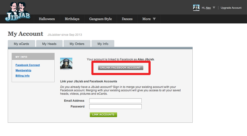
Task: Click the Facebook profile picture thumbnail
Action: [x=66, y=64]
